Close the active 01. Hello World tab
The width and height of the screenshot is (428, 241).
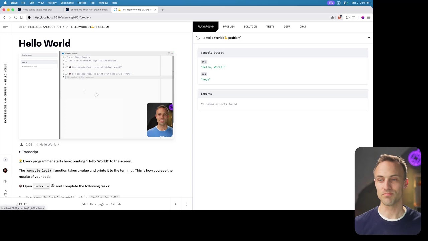(x=155, y=10)
